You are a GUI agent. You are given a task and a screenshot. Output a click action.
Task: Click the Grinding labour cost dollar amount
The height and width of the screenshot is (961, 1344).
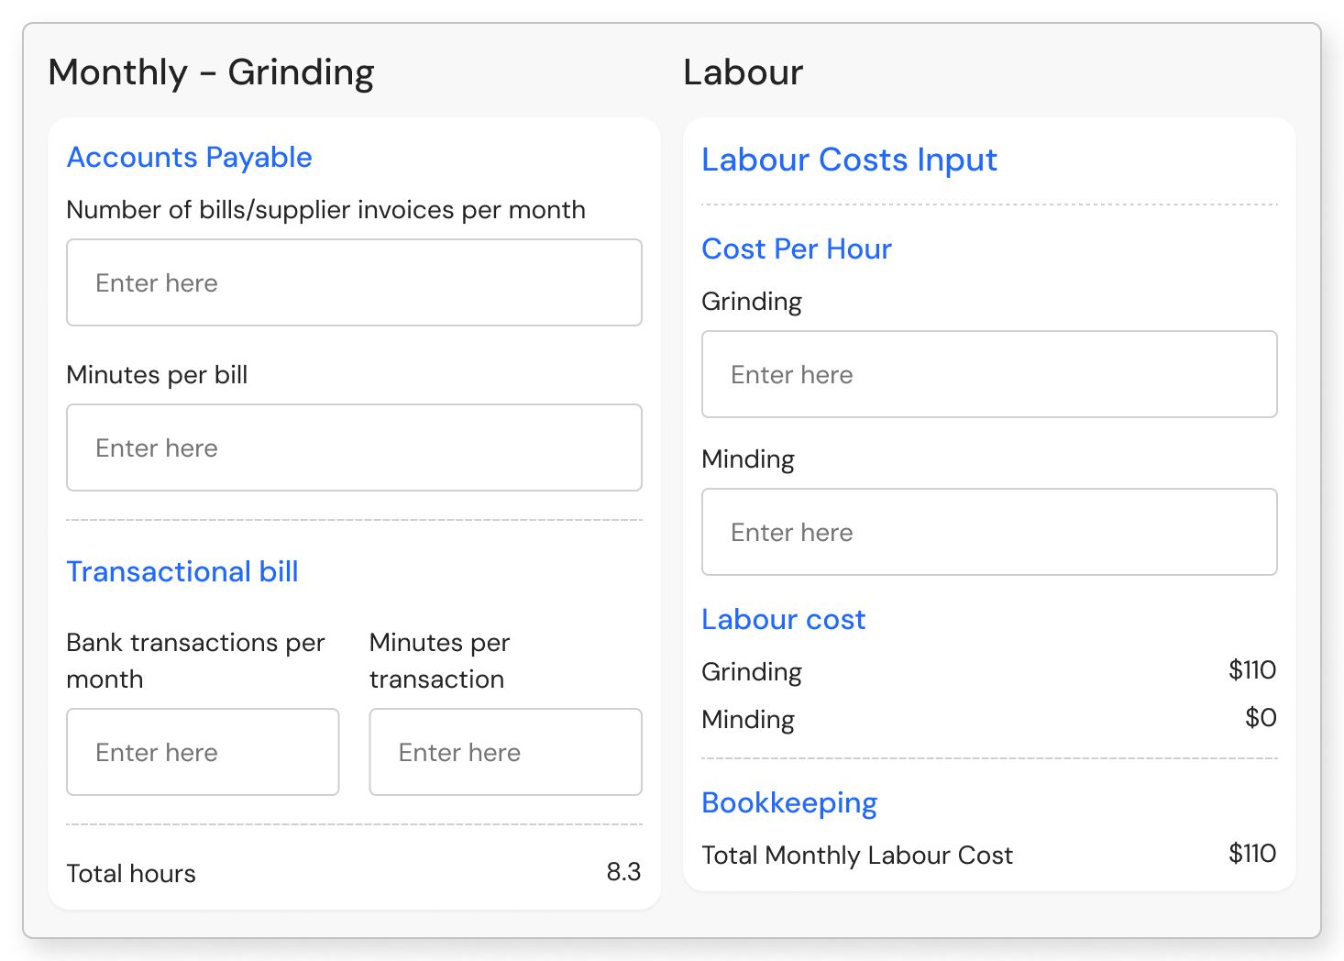(x=1252, y=670)
